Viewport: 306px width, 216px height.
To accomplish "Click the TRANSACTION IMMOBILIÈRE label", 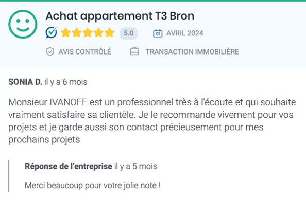I will click(x=192, y=52).
